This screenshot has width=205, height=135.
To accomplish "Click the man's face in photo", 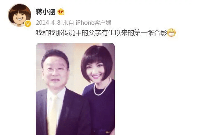I will pos(56,73).
